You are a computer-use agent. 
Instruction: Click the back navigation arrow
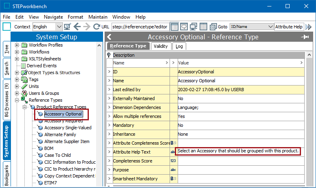[x=77, y=27]
